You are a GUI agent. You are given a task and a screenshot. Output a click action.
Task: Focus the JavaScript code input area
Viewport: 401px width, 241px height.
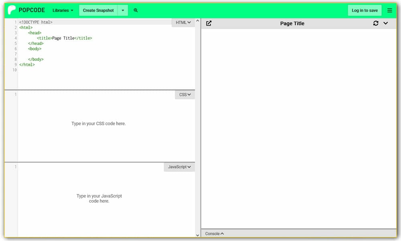(99, 198)
